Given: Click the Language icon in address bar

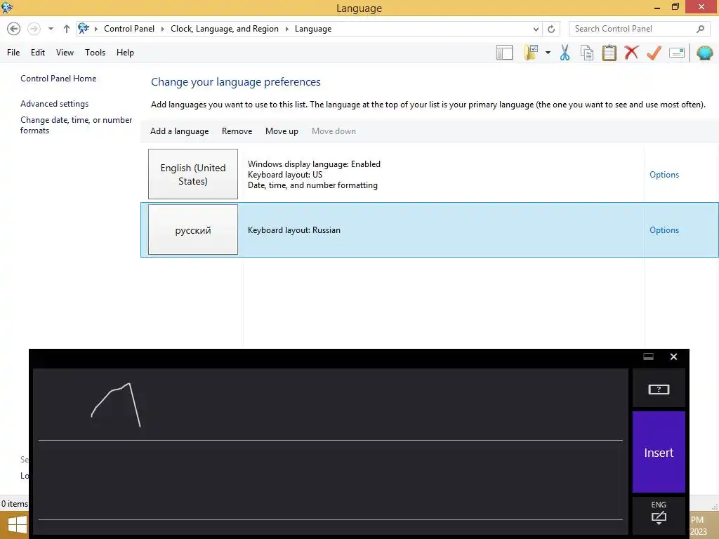Looking at the screenshot, I should pos(84,28).
